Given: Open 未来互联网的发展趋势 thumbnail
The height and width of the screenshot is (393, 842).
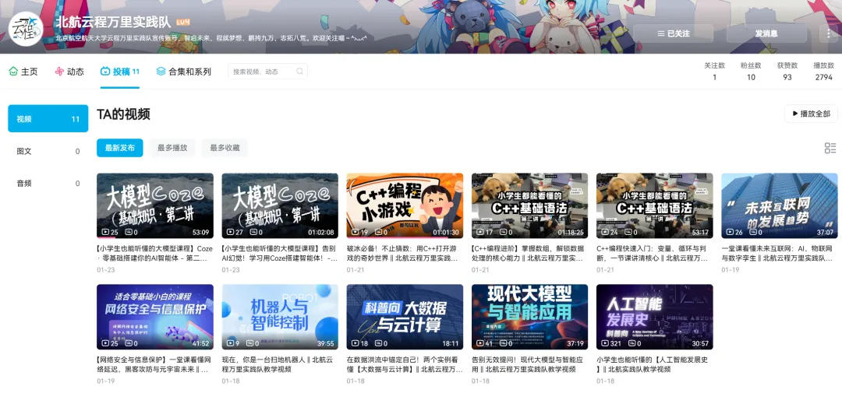Looking at the screenshot, I should click(x=779, y=205).
